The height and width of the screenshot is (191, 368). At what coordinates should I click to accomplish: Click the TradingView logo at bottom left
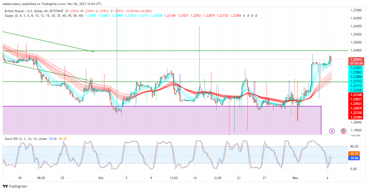(15, 186)
